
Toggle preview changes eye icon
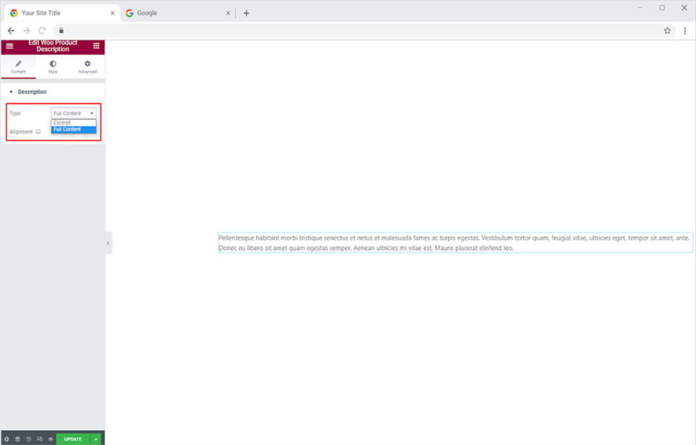point(50,439)
